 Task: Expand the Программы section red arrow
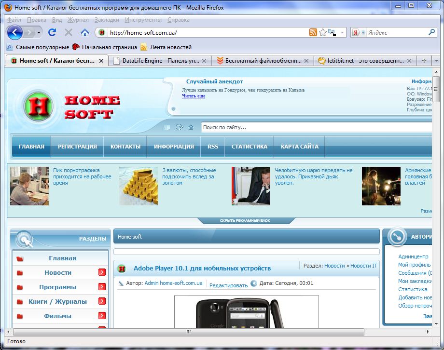point(102,287)
